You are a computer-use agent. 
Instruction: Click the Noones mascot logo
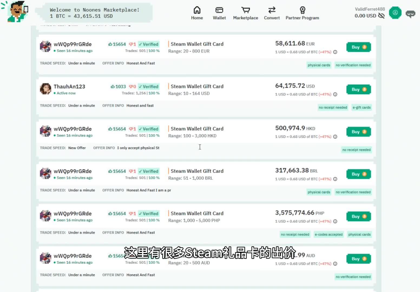[16, 11]
